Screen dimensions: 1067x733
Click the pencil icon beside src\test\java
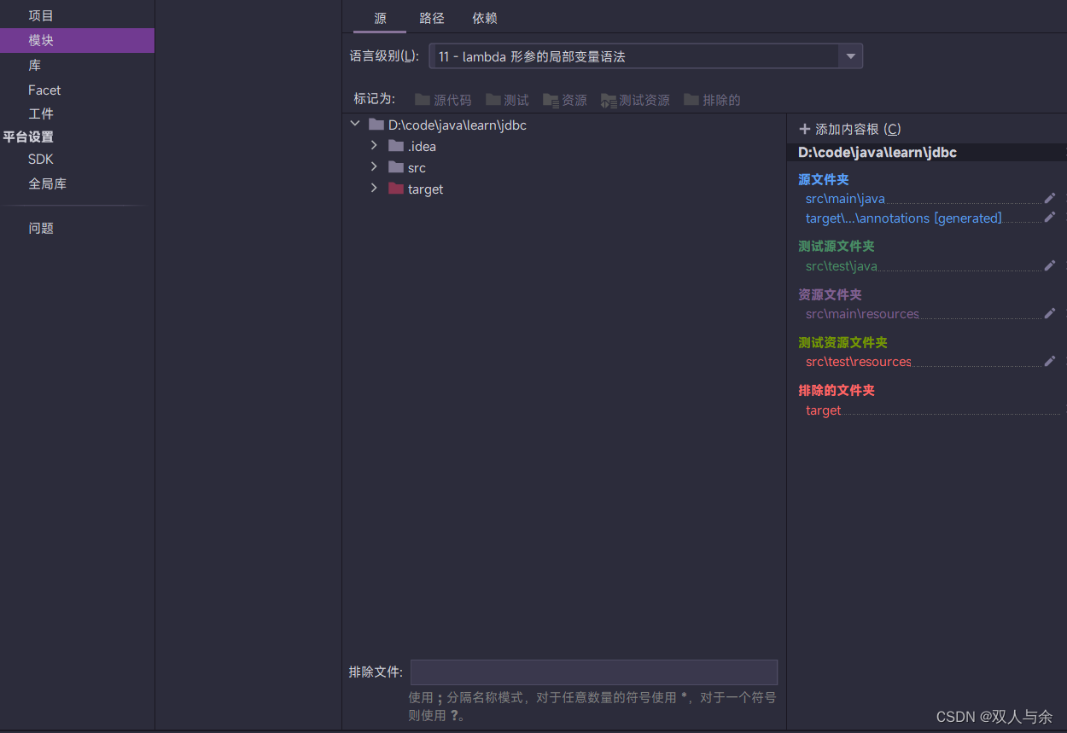click(1049, 265)
